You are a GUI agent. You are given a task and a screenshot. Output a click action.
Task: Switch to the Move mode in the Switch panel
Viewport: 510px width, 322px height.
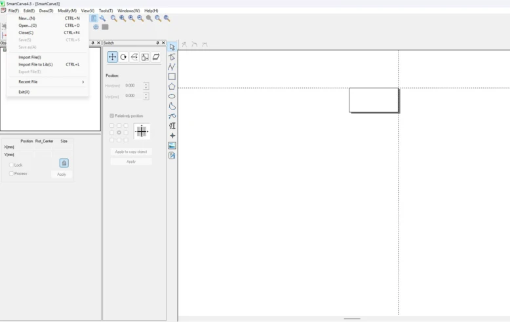coord(112,57)
